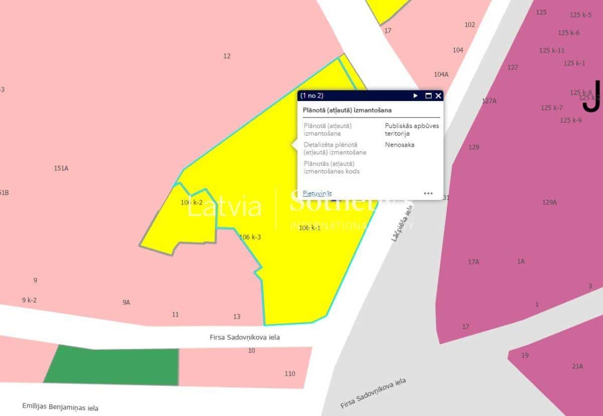Show next feature in popup

point(415,95)
